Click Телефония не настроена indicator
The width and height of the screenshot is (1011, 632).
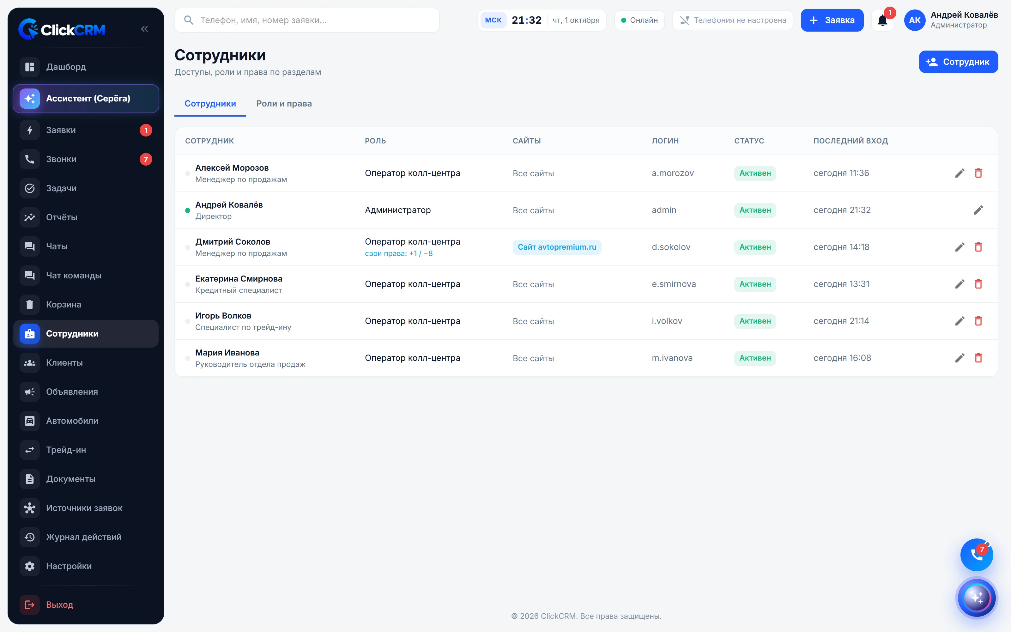tap(732, 20)
